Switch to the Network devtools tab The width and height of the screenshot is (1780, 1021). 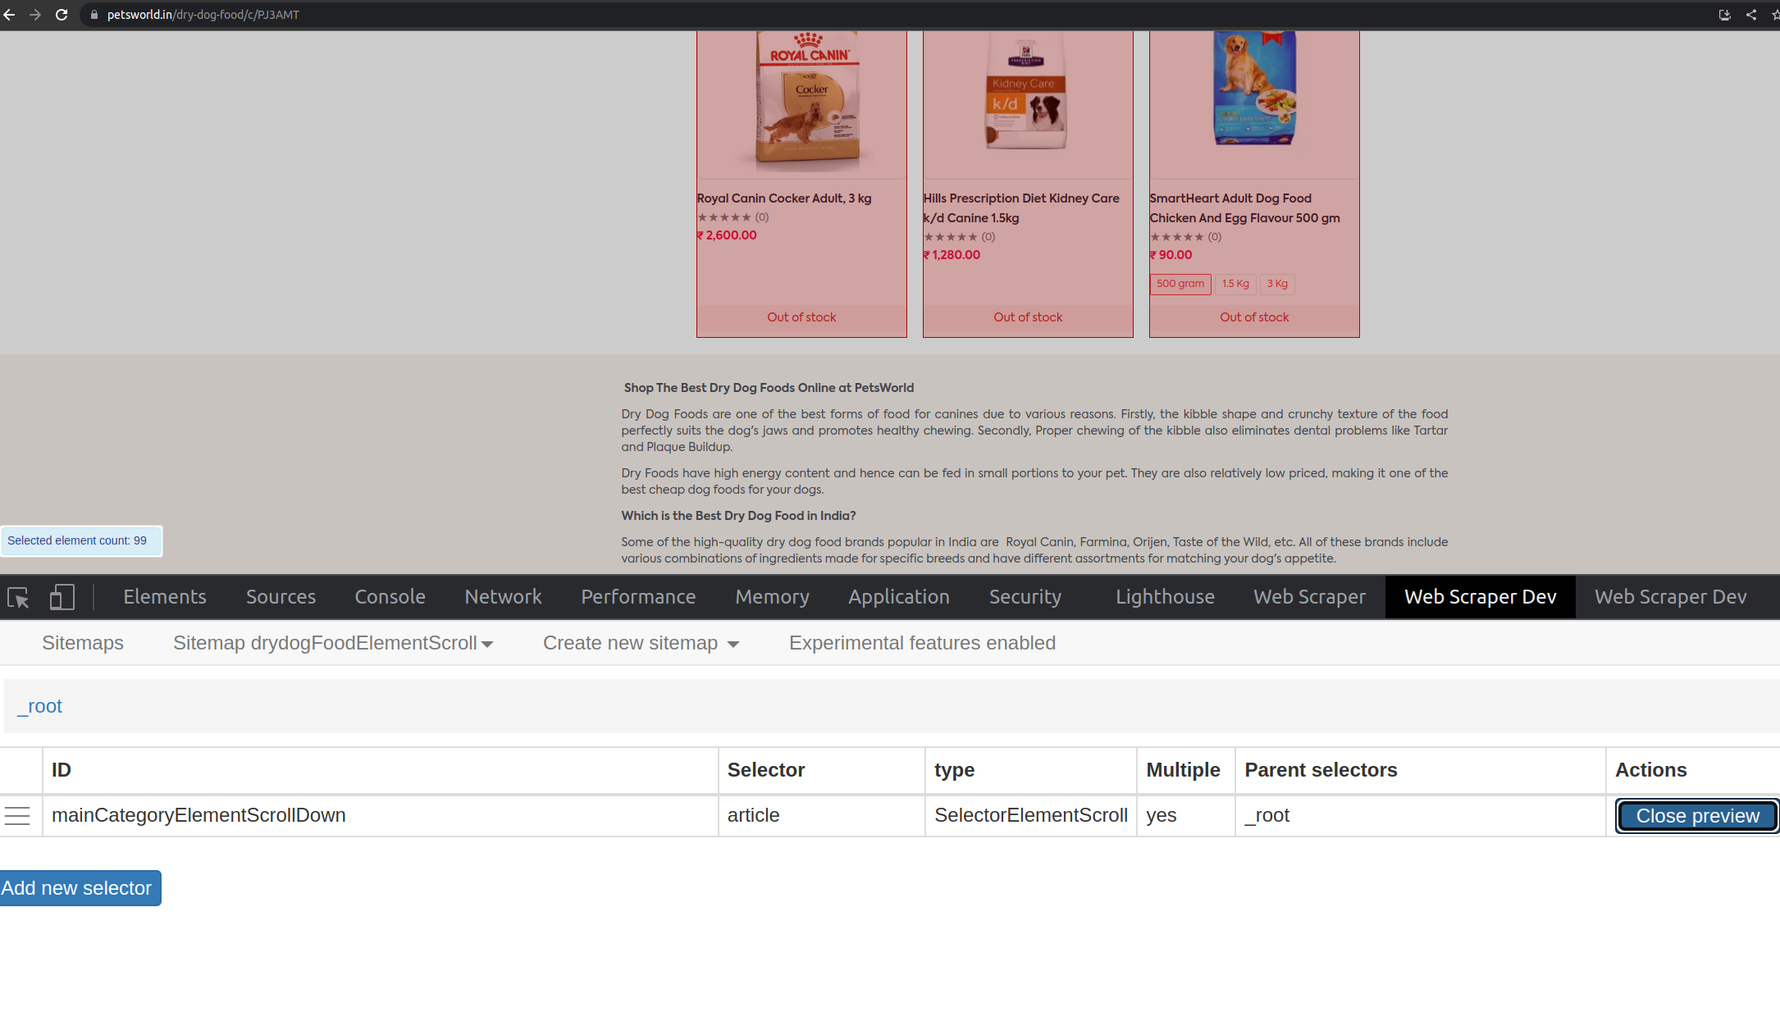[x=503, y=597]
